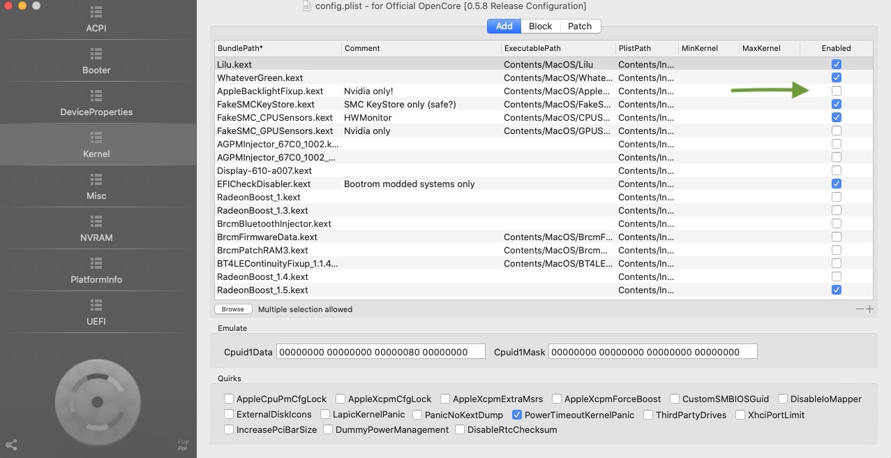
Task: Enable XhciPortLimit quirk
Action: pyautogui.click(x=740, y=415)
